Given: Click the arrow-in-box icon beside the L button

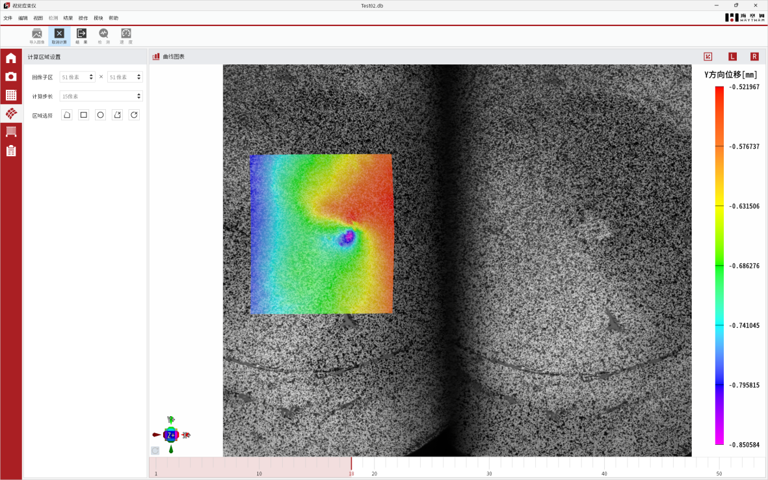Looking at the screenshot, I should coord(708,57).
